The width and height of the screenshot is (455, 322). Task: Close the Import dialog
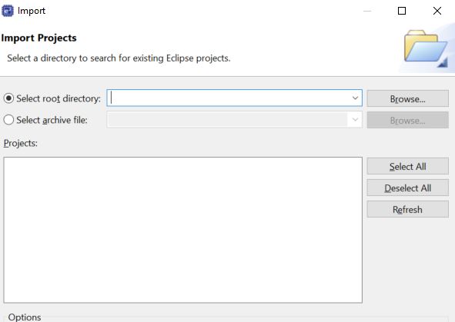(437, 11)
